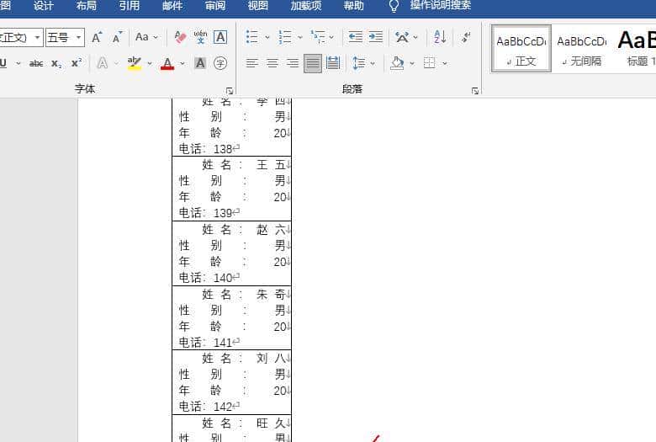This screenshot has width=656, height=442.
Task: Click the increase font size icon
Action: point(98,37)
